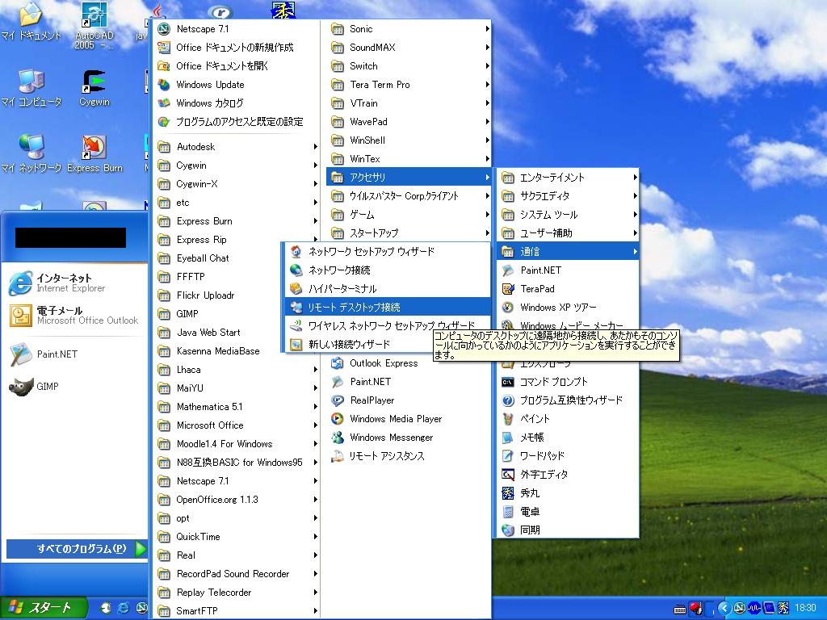
Task: Launch ネットワーク セットアップ ウィザード entry
Action: click(388, 252)
